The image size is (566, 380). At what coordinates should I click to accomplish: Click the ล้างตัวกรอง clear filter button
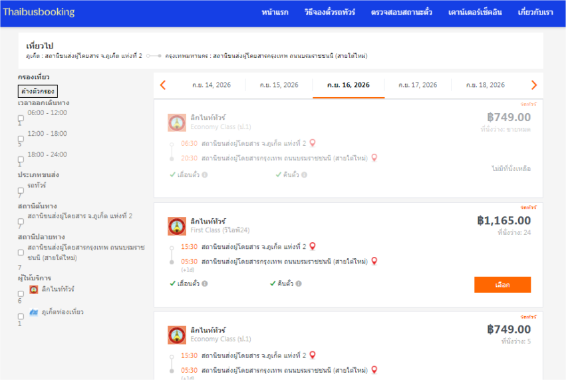(37, 91)
